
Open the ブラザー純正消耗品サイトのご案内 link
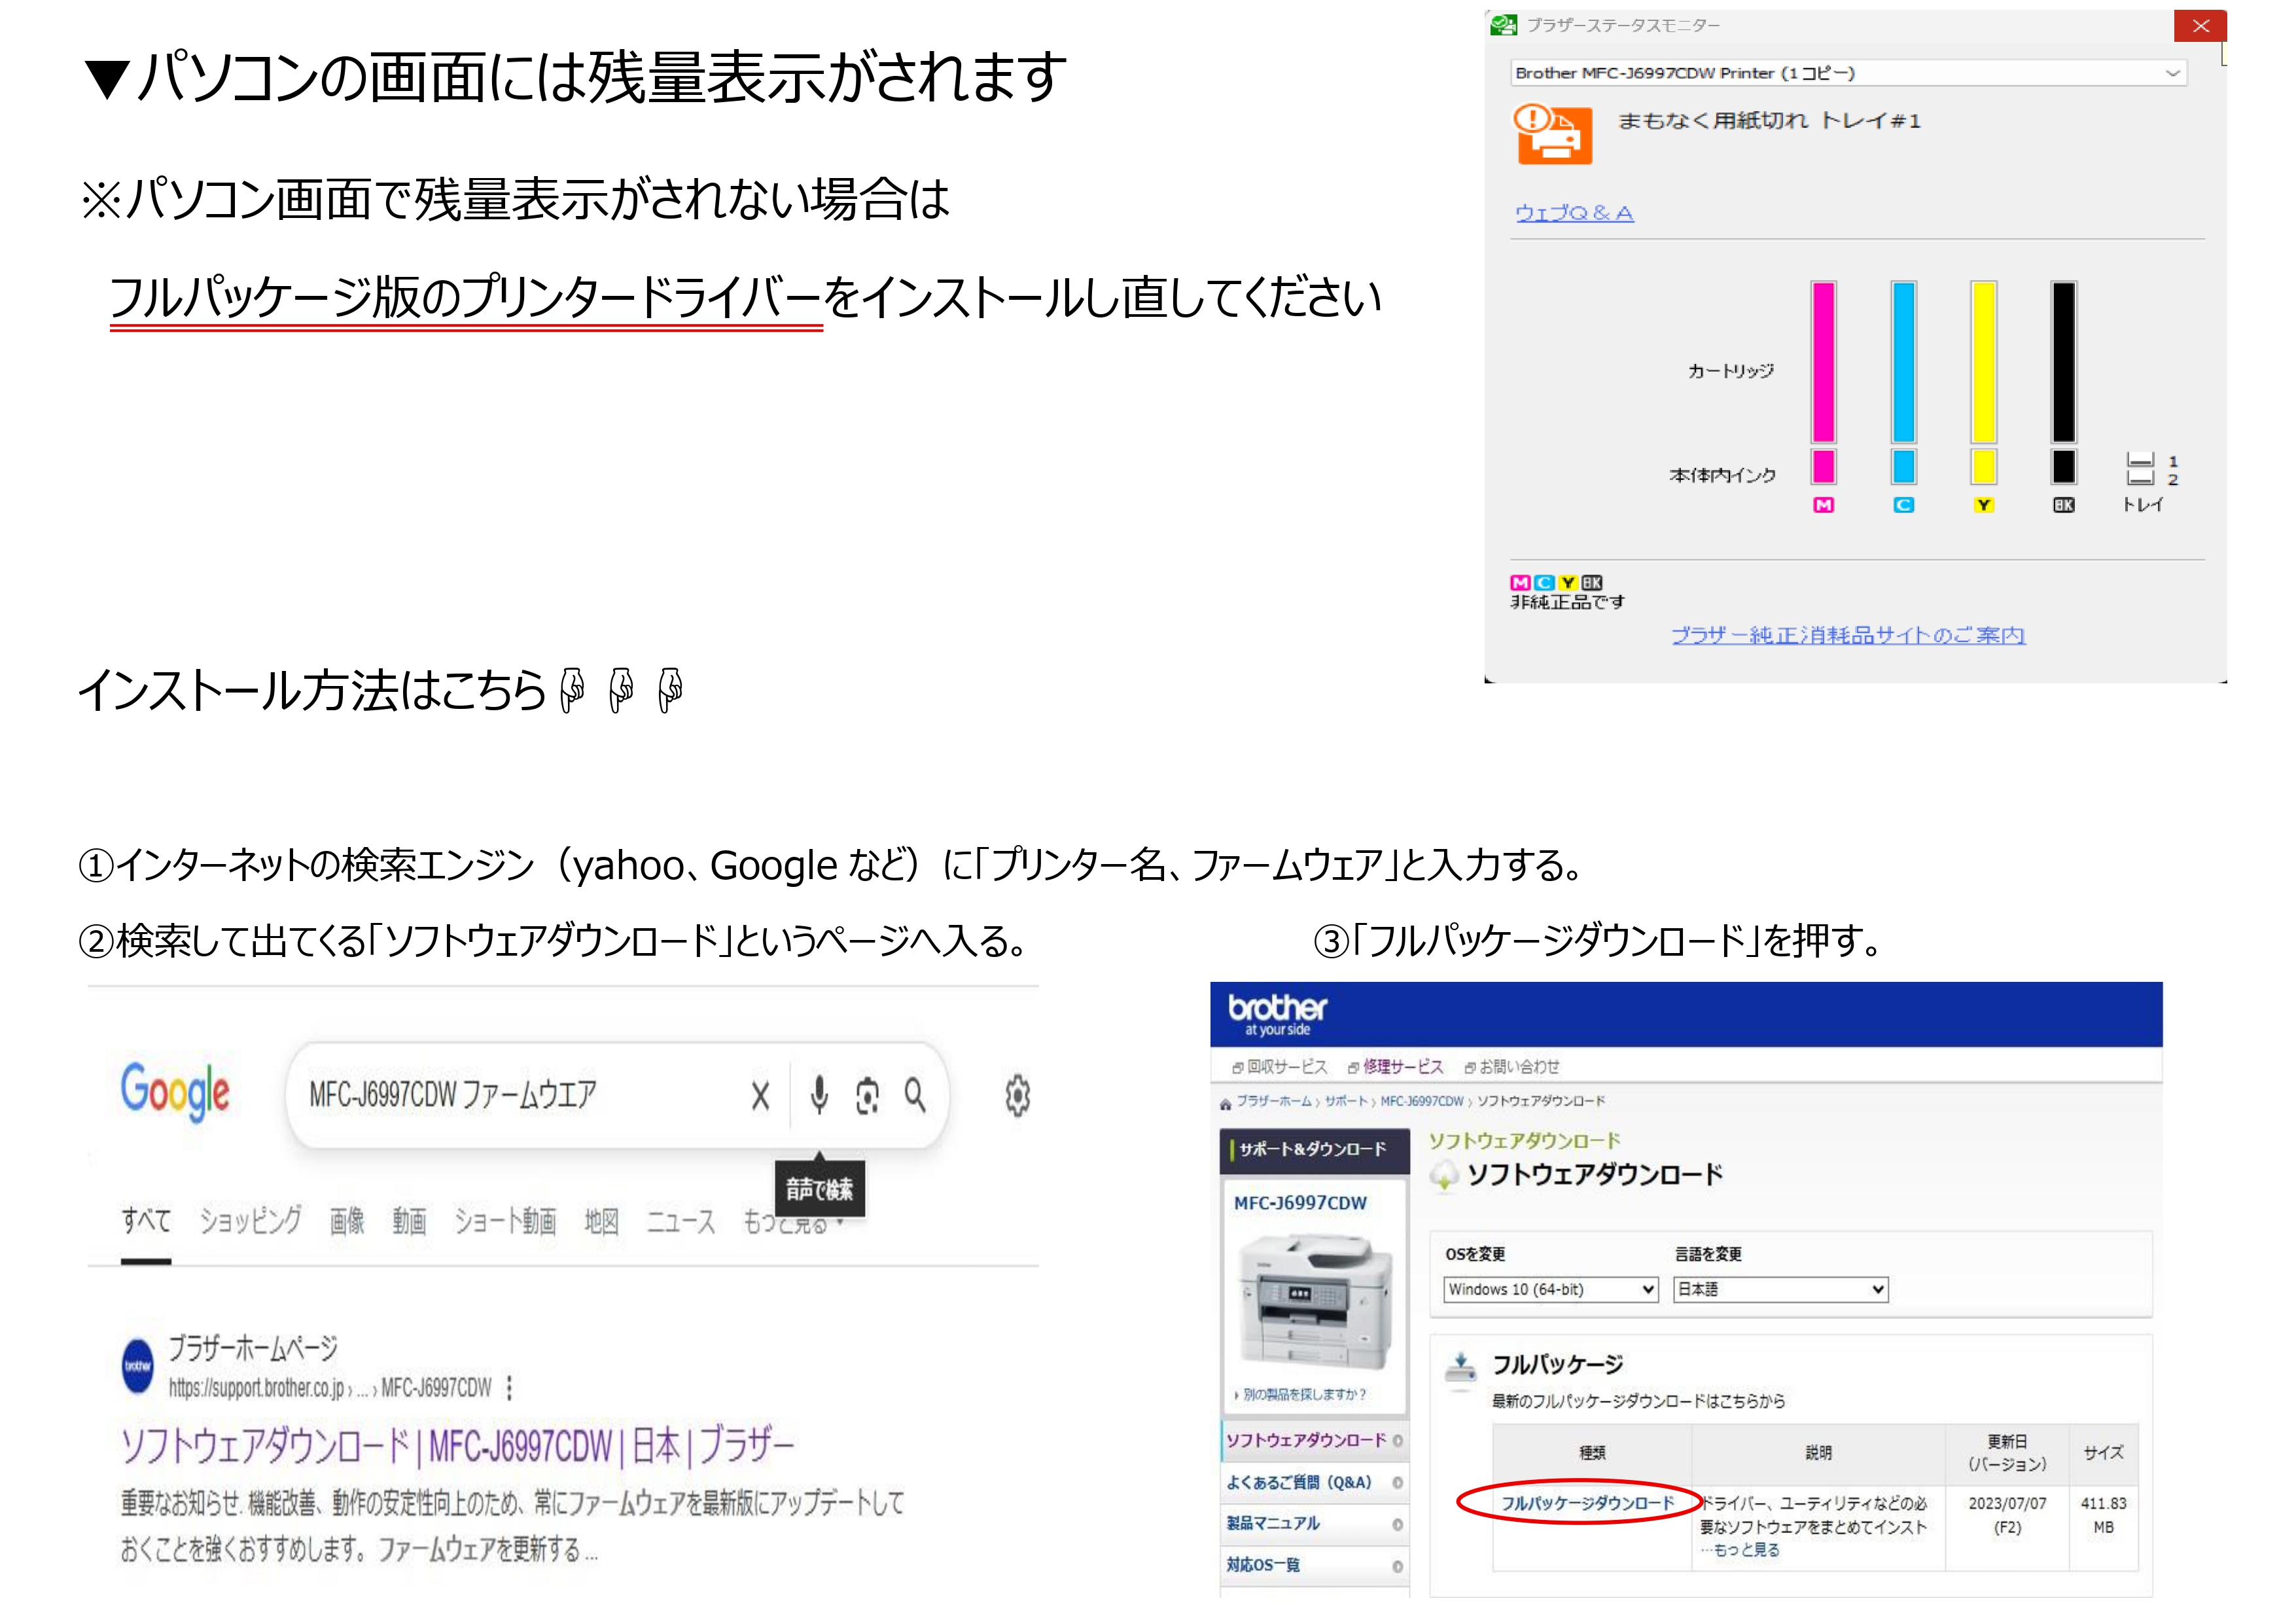point(1848,636)
